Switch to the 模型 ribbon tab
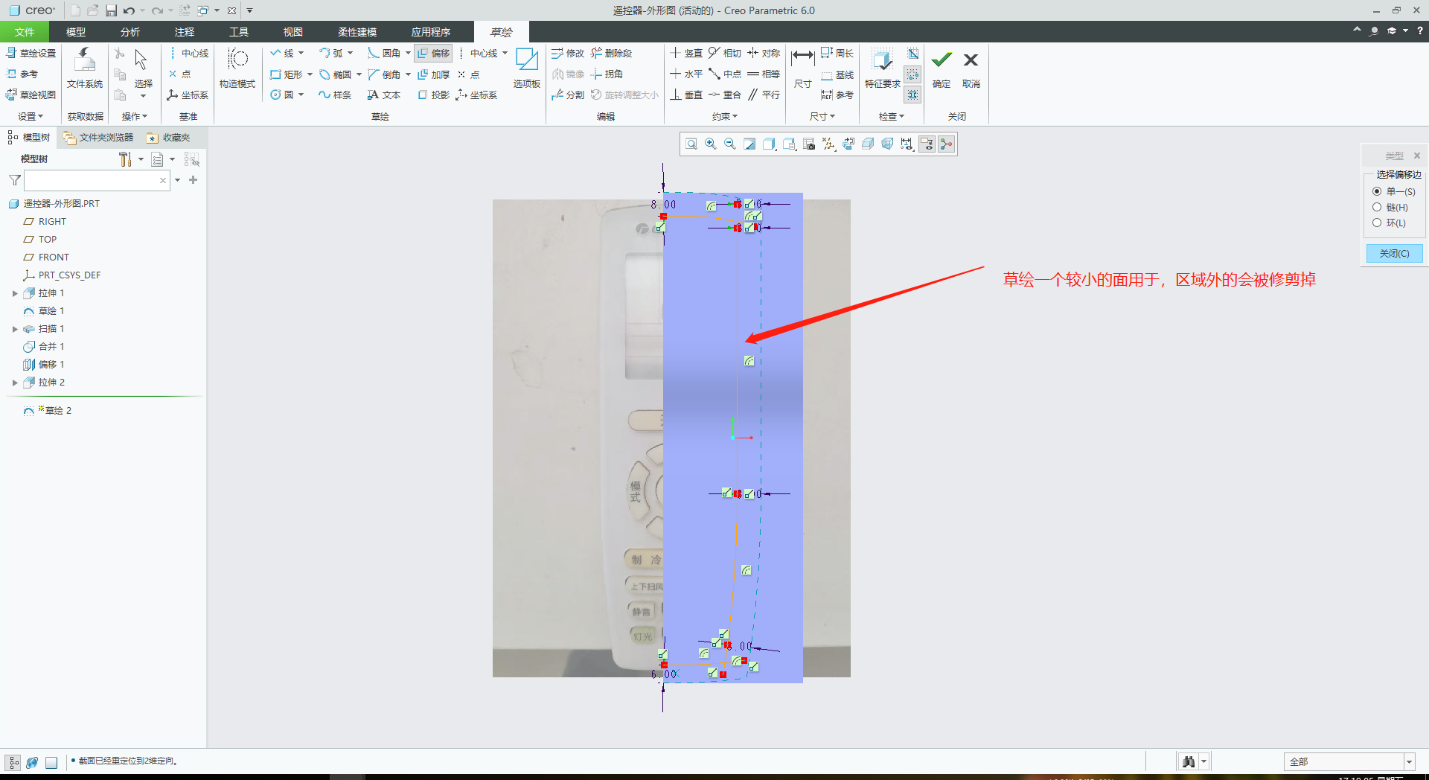Viewport: 1429px width, 780px height. pos(76,32)
